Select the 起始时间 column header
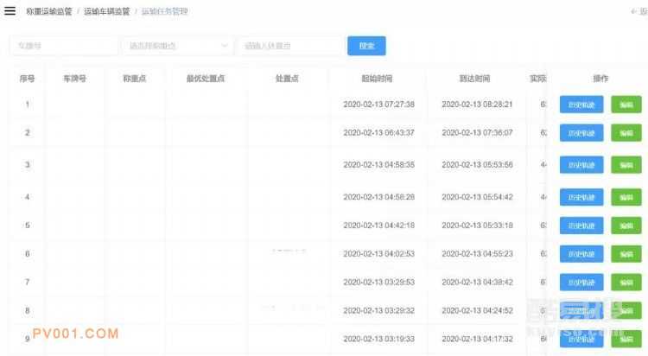The image size is (648, 356). click(378, 79)
